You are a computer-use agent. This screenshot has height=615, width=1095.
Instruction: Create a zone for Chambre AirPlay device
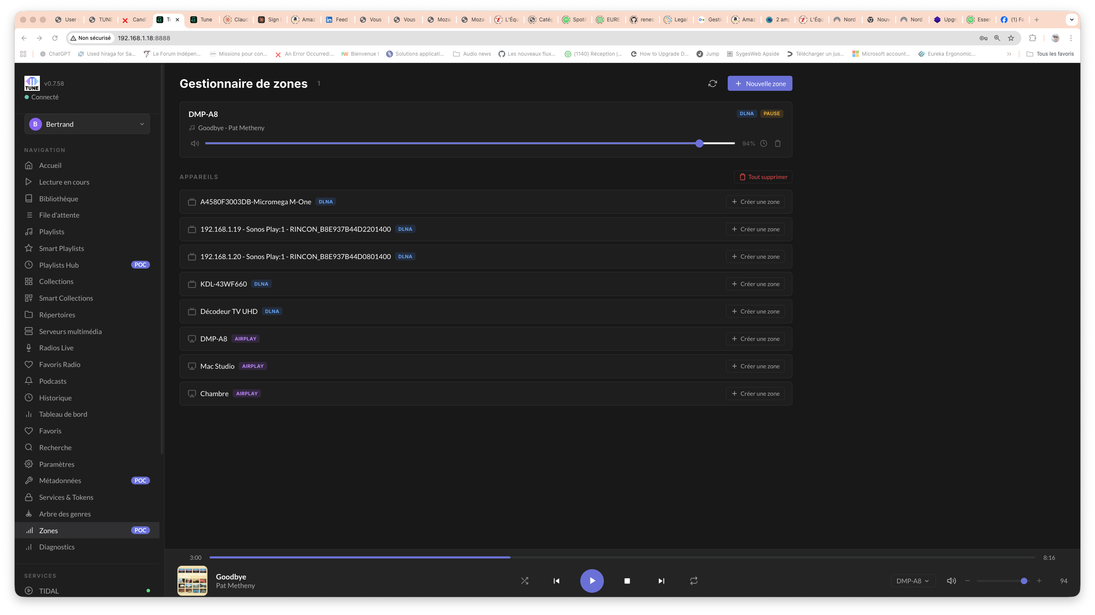pyautogui.click(x=755, y=394)
